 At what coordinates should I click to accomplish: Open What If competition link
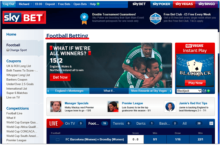click(11, 118)
